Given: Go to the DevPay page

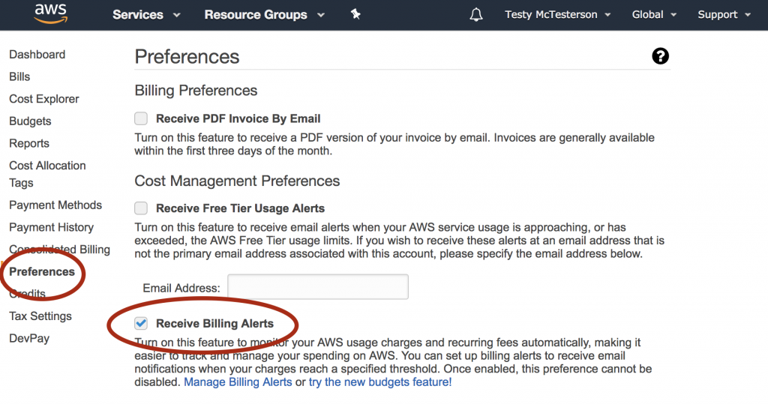Looking at the screenshot, I should pyautogui.click(x=29, y=338).
